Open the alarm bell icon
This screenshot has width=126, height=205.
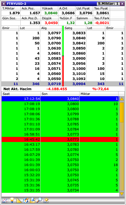33,200
